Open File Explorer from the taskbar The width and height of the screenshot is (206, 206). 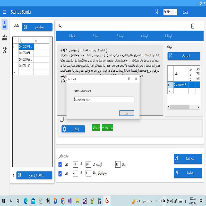pyautogui.click(x=78, y=201)
